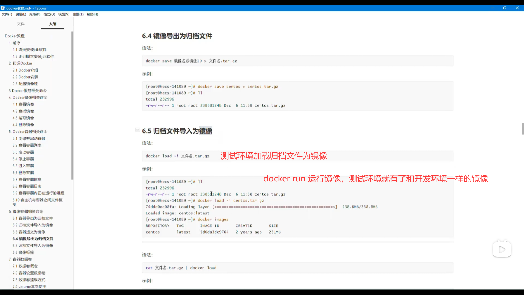Open outline entry 2.2 Docker安装

pyautogui.click(x=25, y=77)
